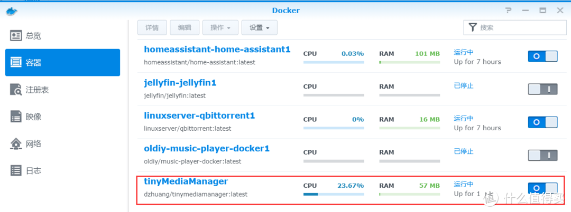Open the 网络 network icon
Viewport: 571px width, 212px height.
pos(16,144)
